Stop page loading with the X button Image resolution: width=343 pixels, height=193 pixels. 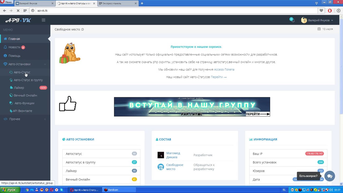(x=18, y=10)
